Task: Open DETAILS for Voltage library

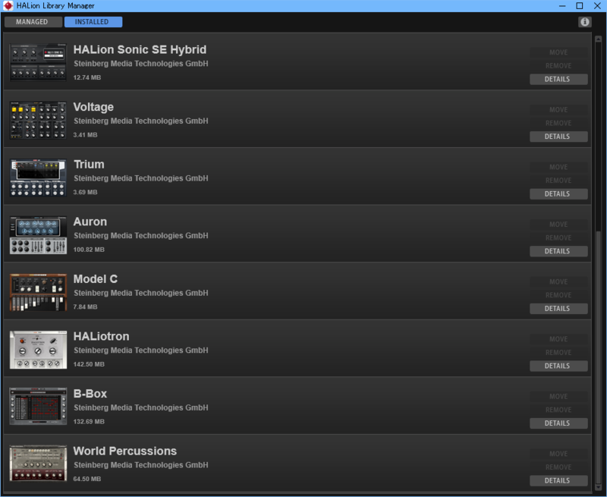Action: point(558,137)
